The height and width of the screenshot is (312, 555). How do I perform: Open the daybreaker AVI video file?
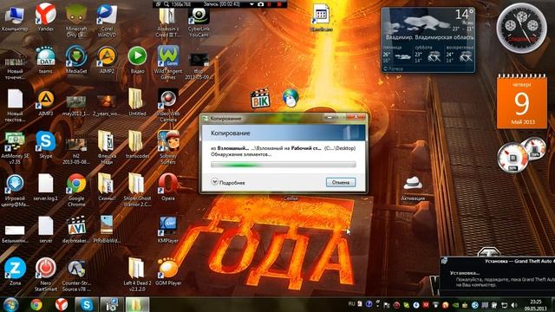pos(76,226)
